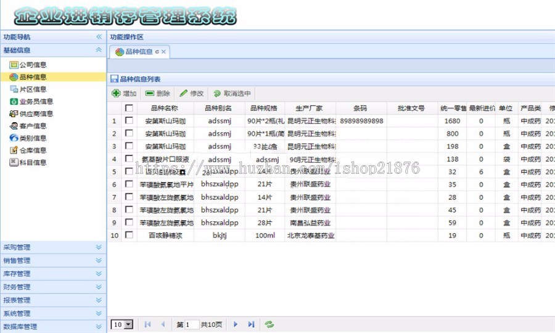Image resolution: width=555 pixels, height=333 pixels.
Task: Sort by the 批准文号 column header
Action: 411,109
